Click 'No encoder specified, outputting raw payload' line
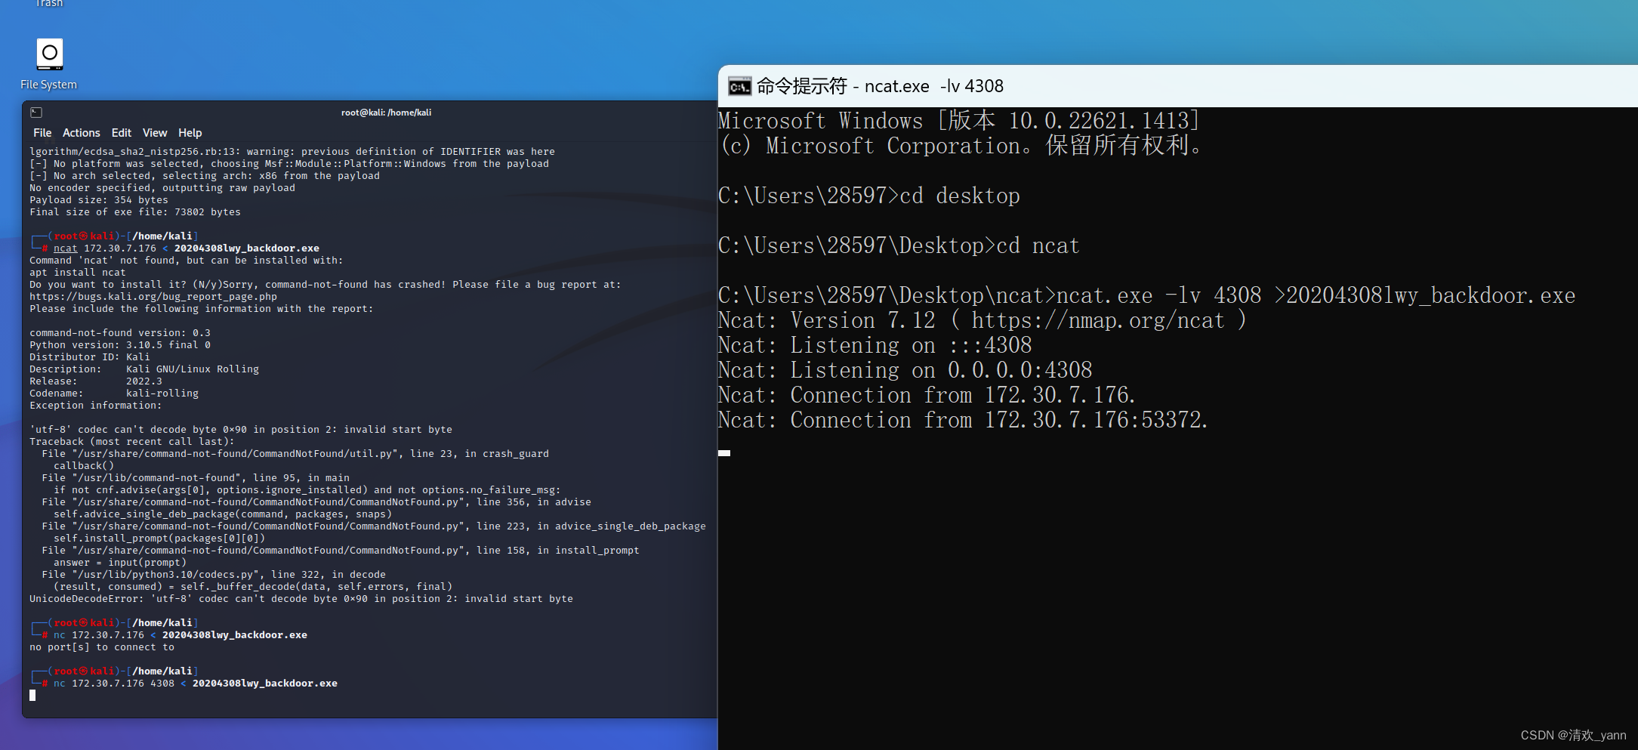Viewport: 1638px width, 750px height. click(x=162, y=188)
